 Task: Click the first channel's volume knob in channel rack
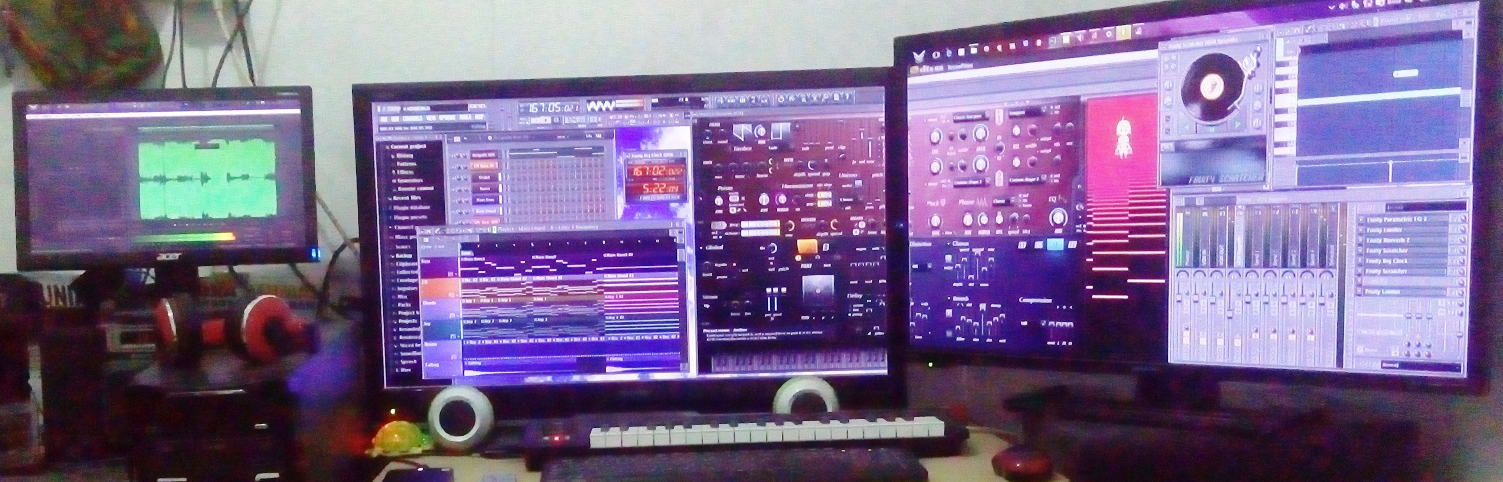[x=466, y=155]
